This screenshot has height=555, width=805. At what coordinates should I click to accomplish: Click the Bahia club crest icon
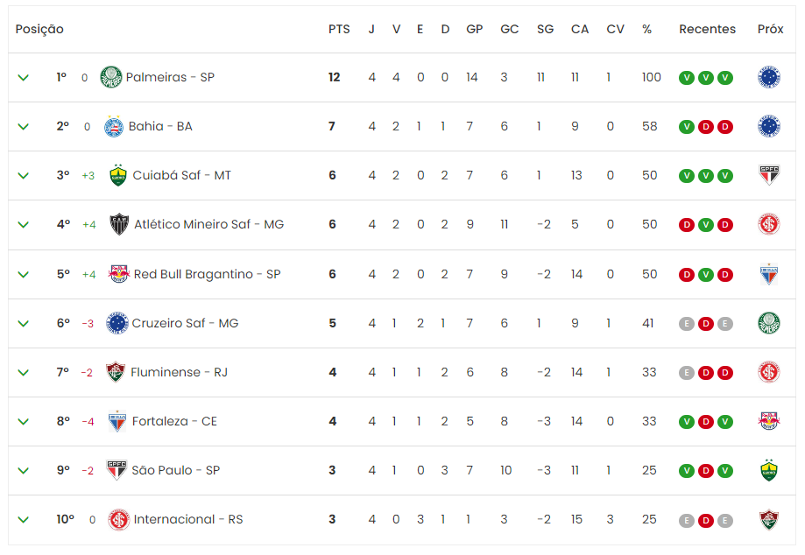coord(114,126)
